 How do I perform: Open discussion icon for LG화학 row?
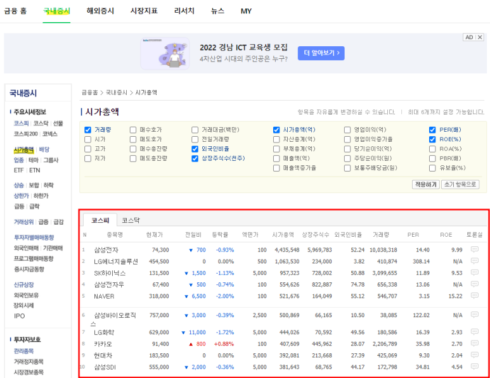point(474,332)
